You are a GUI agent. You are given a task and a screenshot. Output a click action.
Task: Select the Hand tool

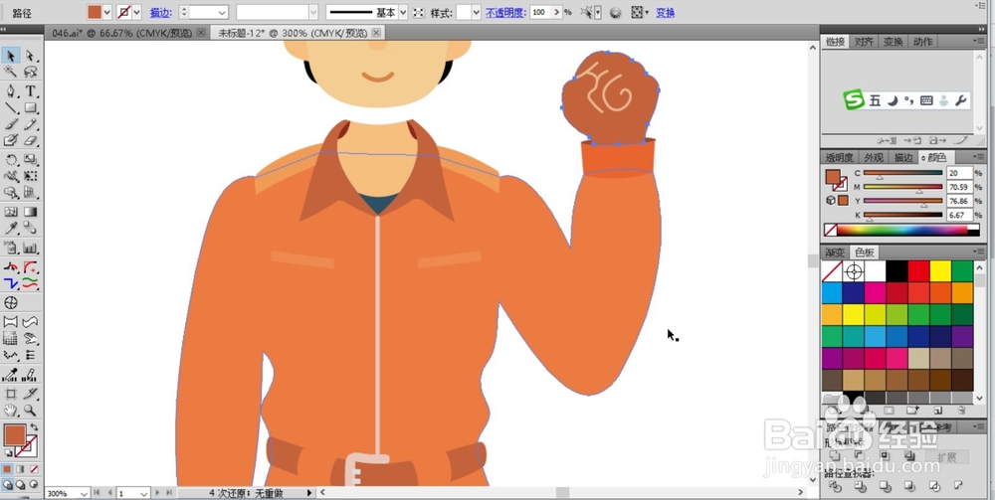[x=11, y=411]
